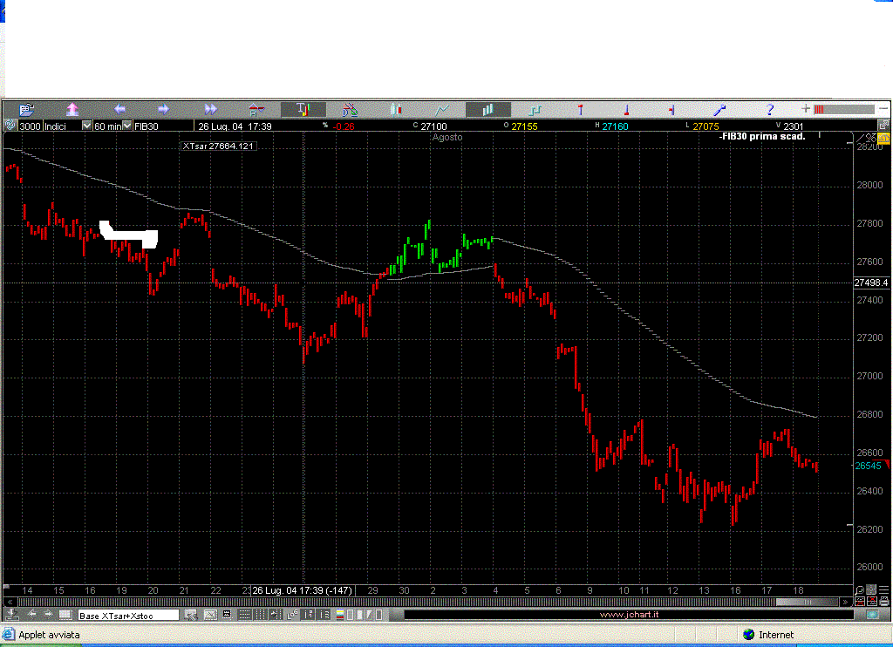This screenshot has width=893, height=647.
Task: Click the pink up-arrow icon in toolbar
Action: [x=72, y=110]
